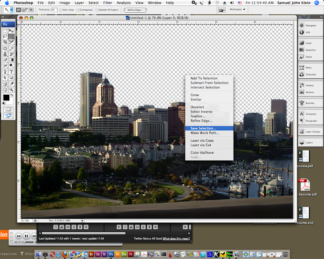Screen dimensions: 324x259
Task: Enable the Anti-alias checkbox
Action: coord(61,10)
